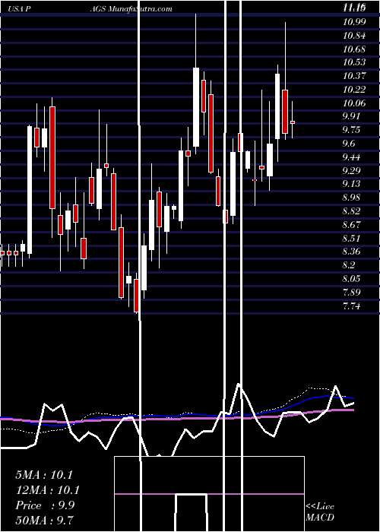Click the 8.51 price axis label
380x532 pixels.
pyautogui.click(x=351, y=238)
